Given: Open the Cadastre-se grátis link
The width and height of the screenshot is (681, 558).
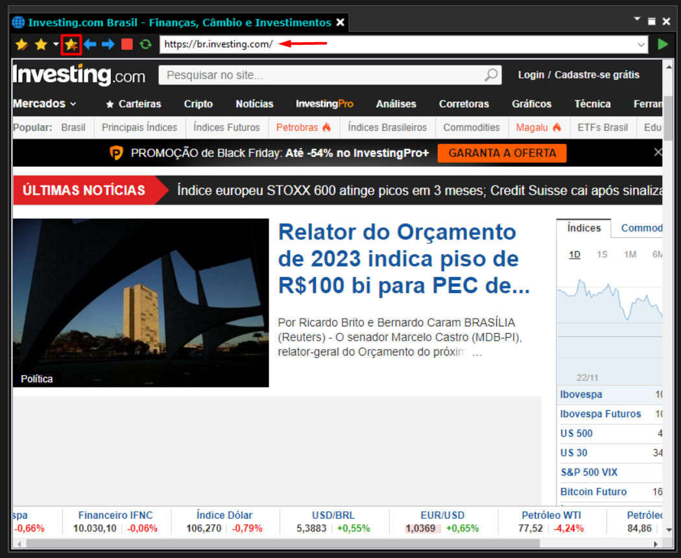Looking at the screenshot, I should point(597,75).
